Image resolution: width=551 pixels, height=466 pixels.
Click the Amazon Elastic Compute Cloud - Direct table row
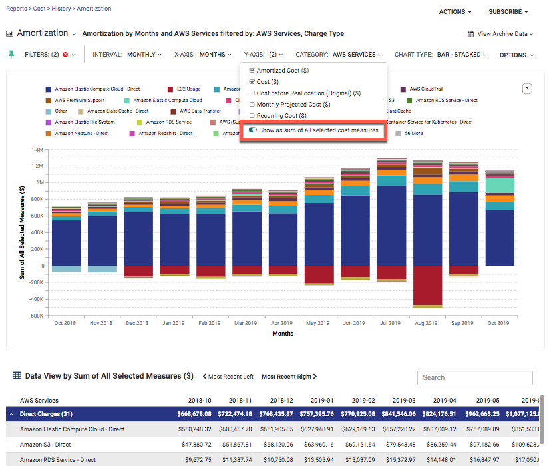pyautogui.click(x=272, y=429)
